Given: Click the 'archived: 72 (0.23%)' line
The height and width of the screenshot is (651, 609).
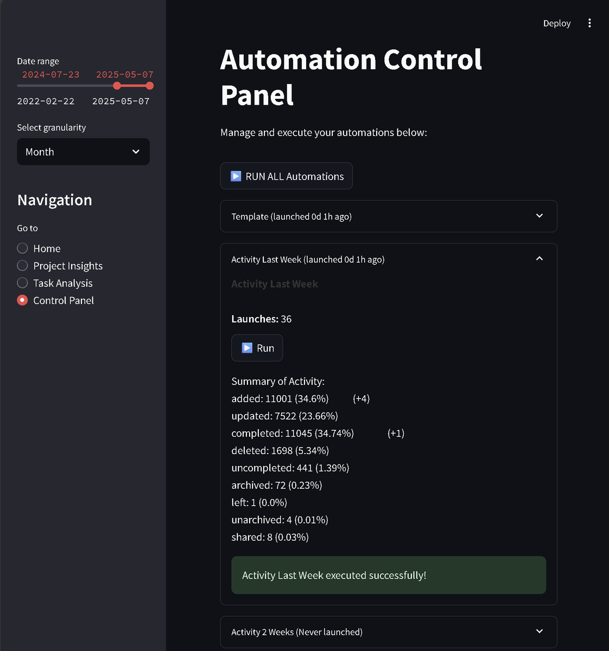Looking at the screenshot, I should (x=277, y=486).
